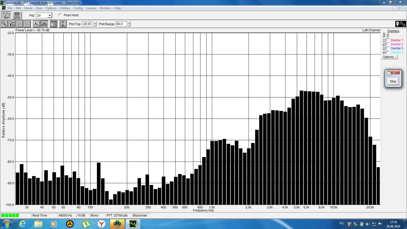
Task: Click the signal generator icon
Action: [x=401, y=24]
